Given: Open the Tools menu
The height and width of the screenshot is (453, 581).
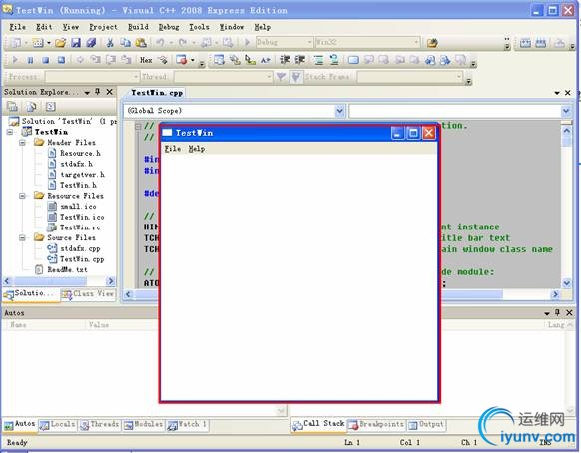Looking at the screenshot, I should click(199, 27).
